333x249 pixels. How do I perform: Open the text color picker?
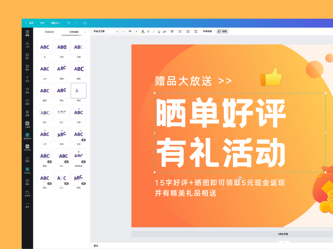pyautogui.click(x=143, y=31)
